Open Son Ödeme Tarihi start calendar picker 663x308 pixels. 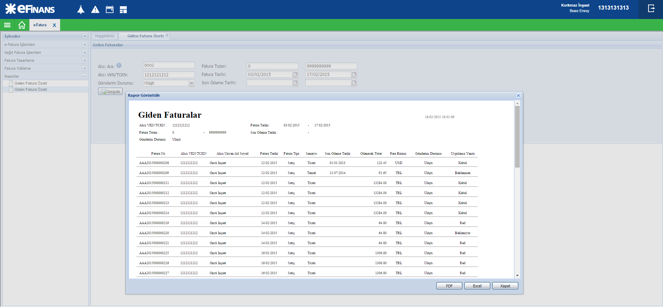[x=295, y=83]
